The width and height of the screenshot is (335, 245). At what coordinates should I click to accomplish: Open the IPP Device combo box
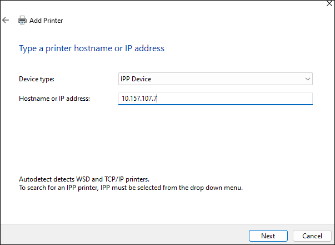coord(215,79)
